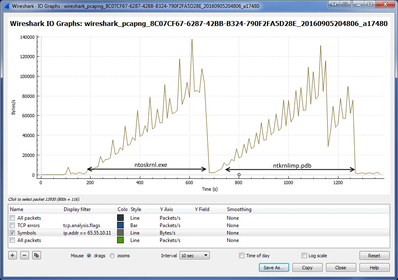Viewport: 398px width, 280px height.
Task: Enable the TCP errors graph checkbox
Action: (12, 225)
